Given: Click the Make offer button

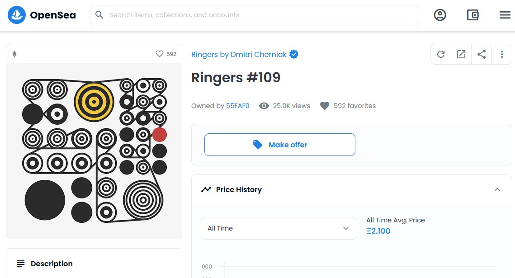Looking at the screenshot, I should pyautogui.click(x=279, y=145).
